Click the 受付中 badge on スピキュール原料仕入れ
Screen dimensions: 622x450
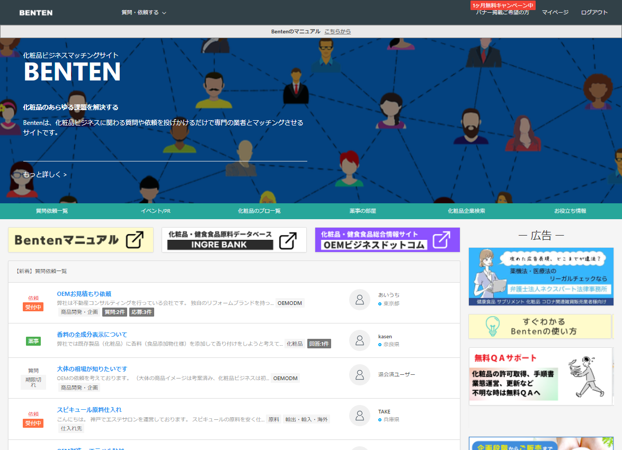pos(33,424)
